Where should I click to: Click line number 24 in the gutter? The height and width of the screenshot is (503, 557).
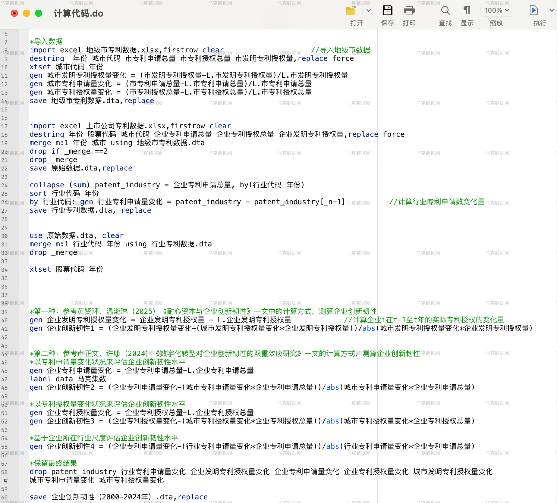point(5,186)
